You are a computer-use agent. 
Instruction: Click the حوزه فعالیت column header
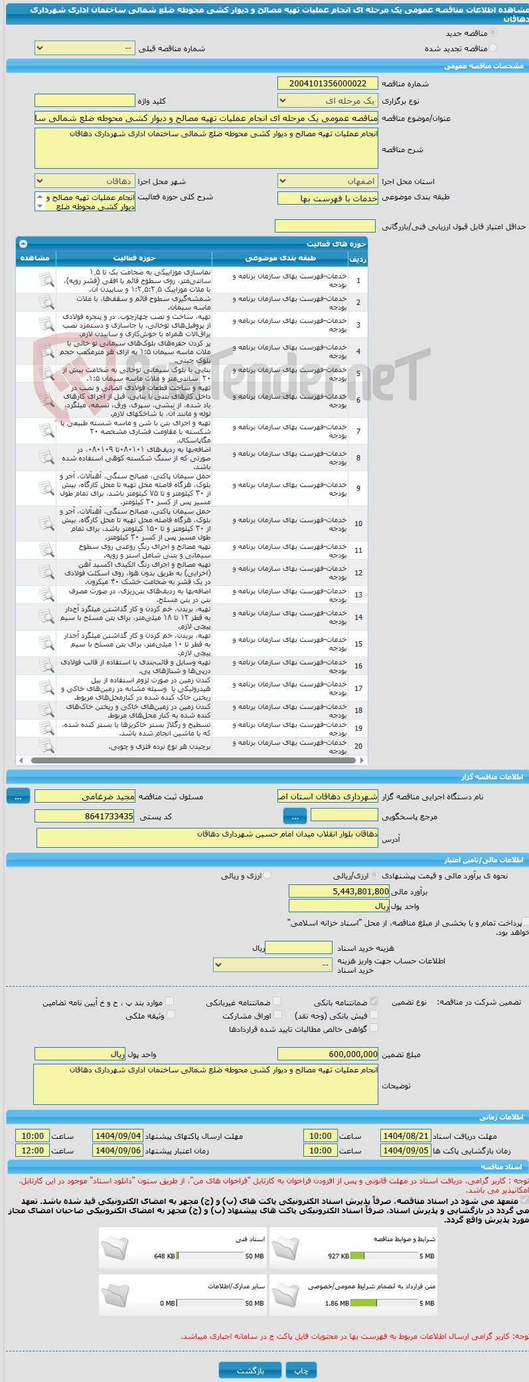134,258
